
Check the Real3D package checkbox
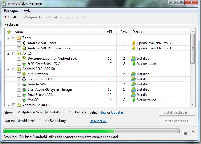pyautogui.click(x=19, y=100)
